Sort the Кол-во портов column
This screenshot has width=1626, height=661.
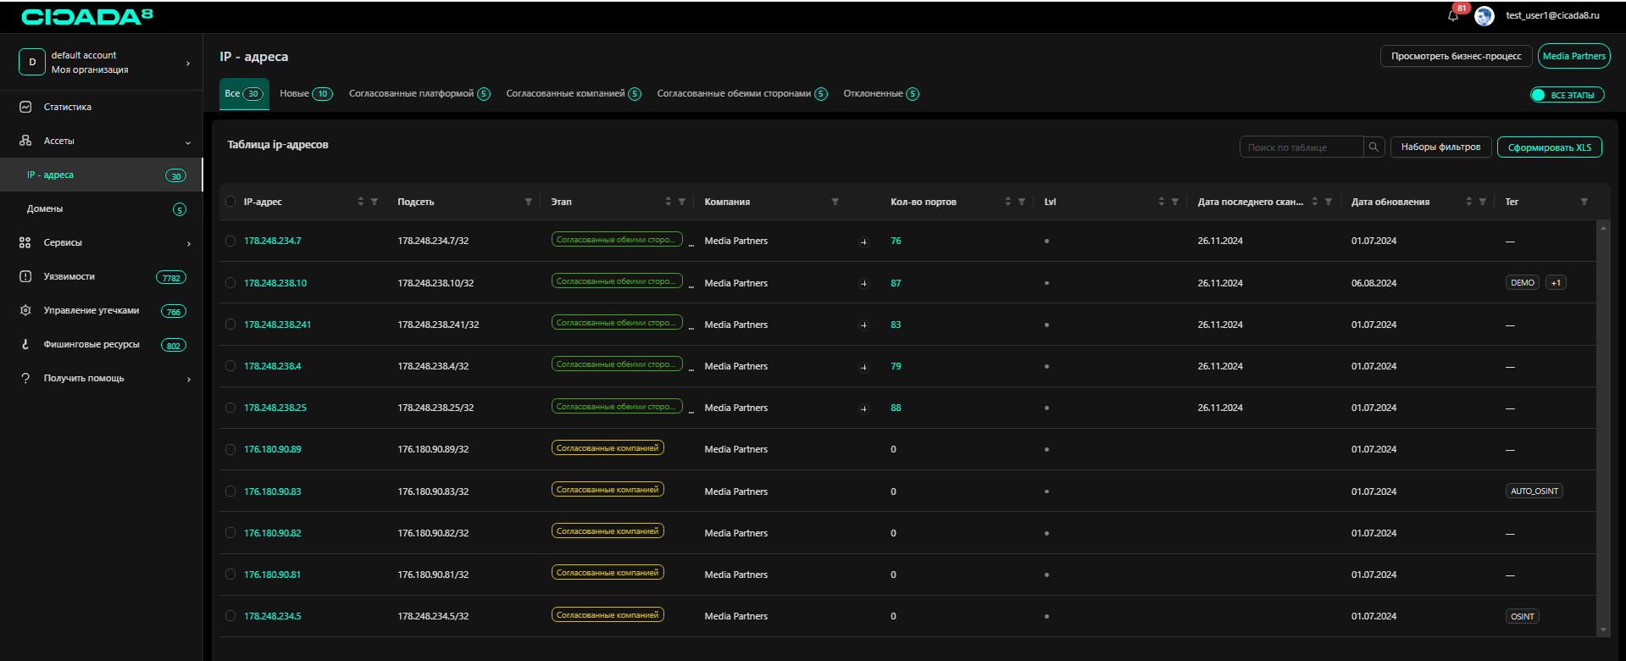[x=1008, y=202]
